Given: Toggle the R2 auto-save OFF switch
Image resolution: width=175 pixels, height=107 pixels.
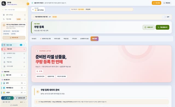Looking at the screenshot, I should pyautogui.click(x=165, y=17).
